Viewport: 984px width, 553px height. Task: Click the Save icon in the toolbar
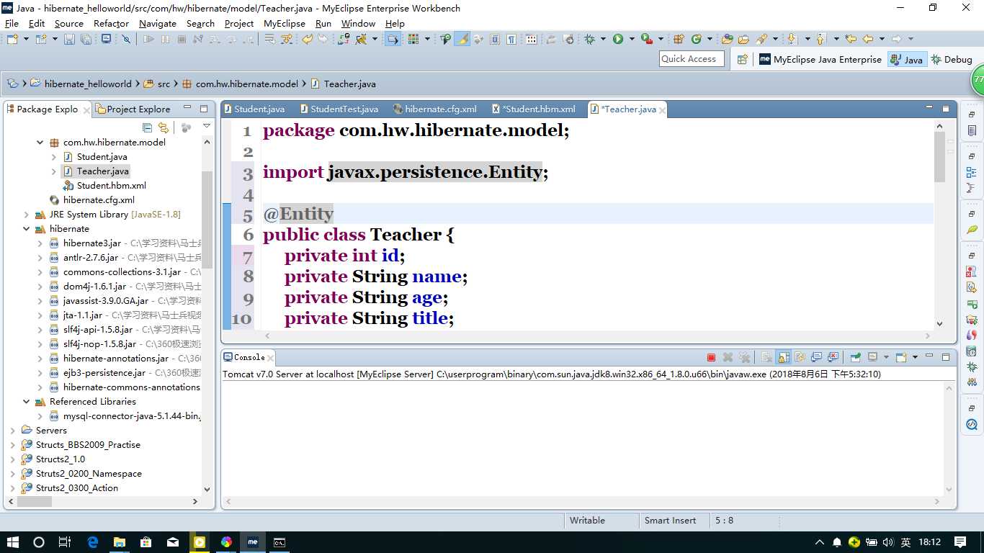coord(69,39)
